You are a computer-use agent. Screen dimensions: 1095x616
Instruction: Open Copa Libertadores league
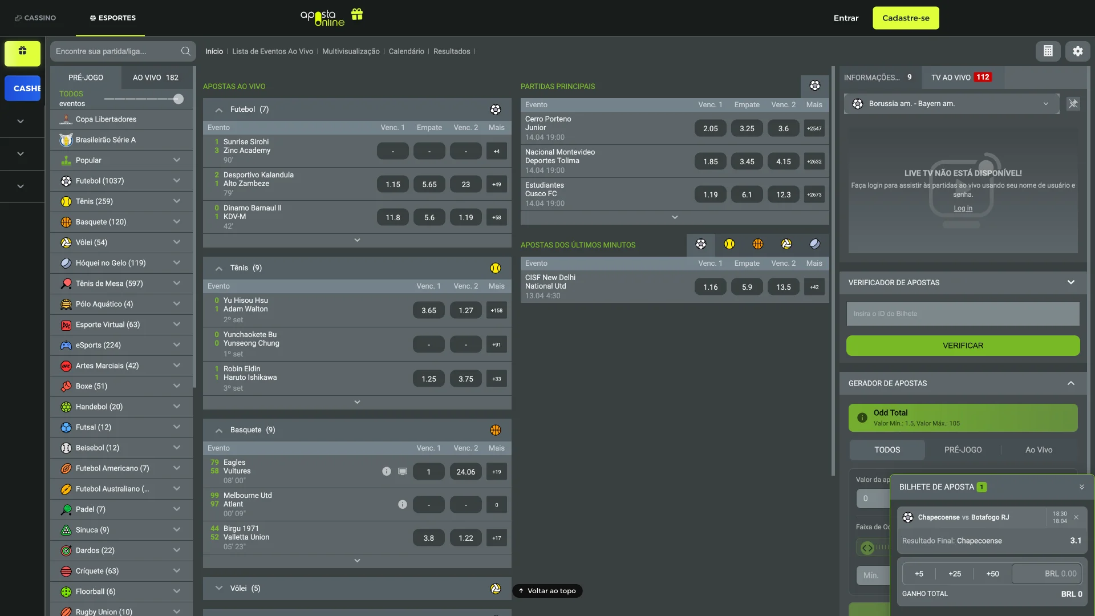(x=121, y=120)
